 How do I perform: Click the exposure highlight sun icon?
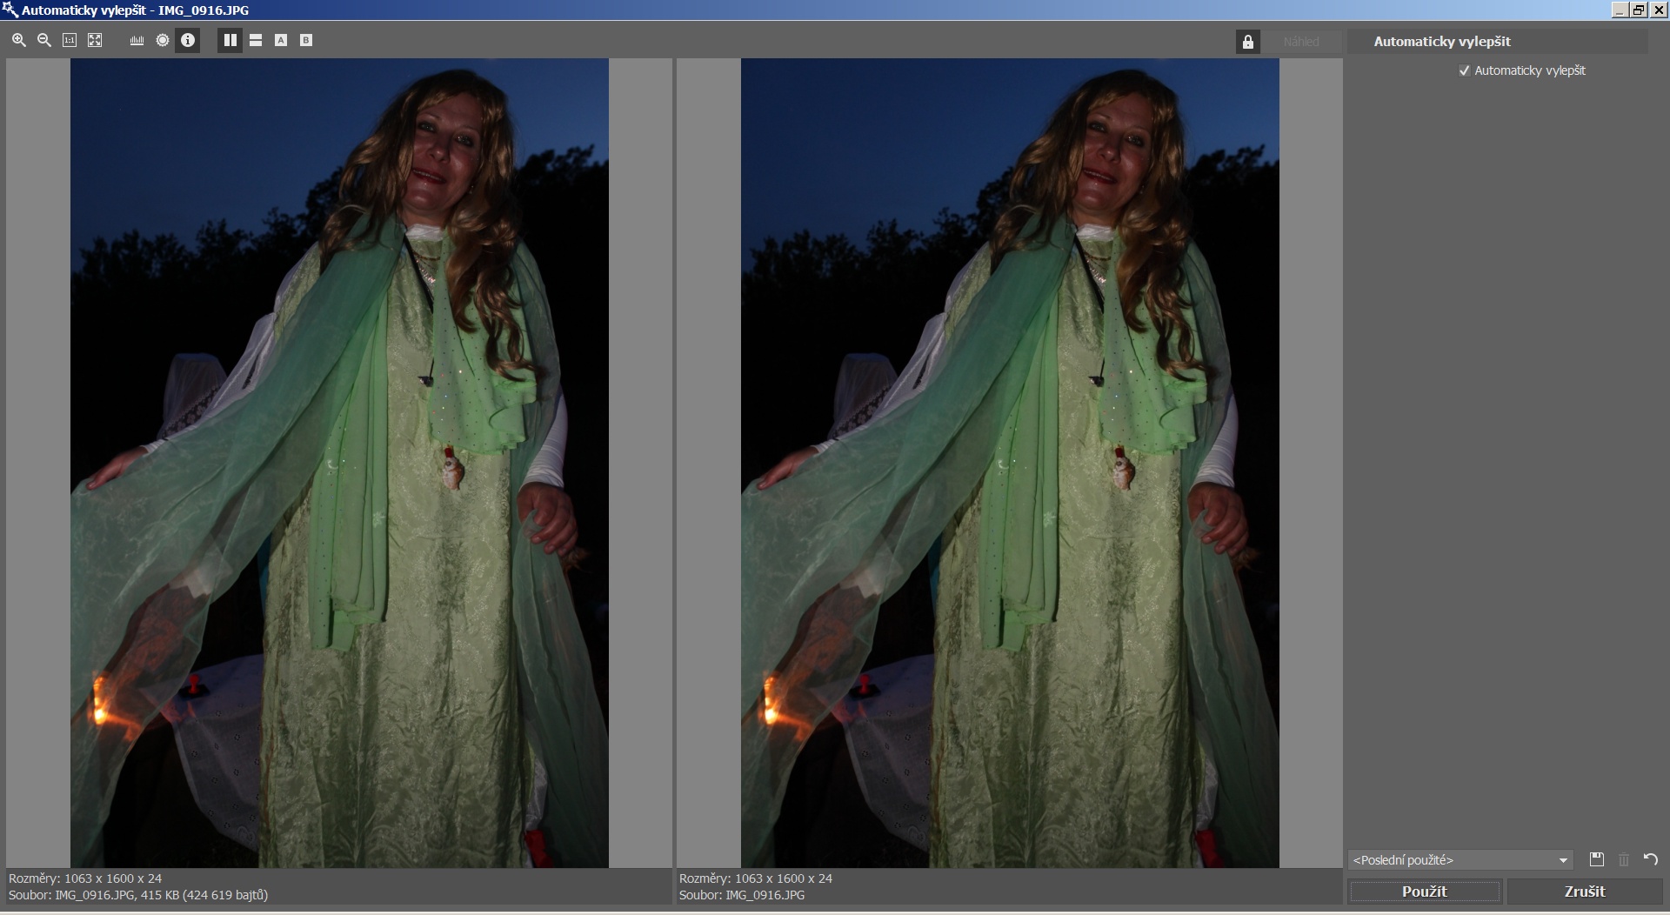coord(163,40)
